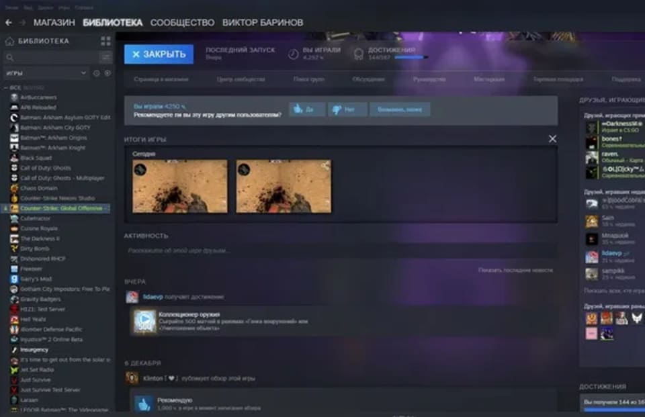
Task: Click raven. friend avatar
Action: pos(591,157)
